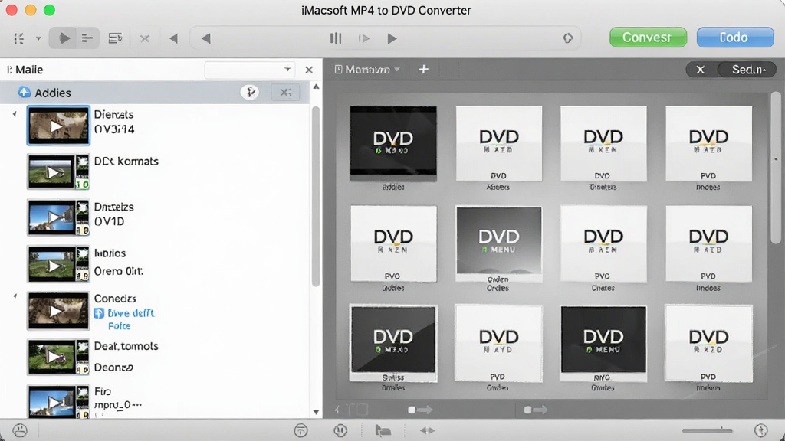Open the blue Dive defft Fofce link
Screen dimensions: 785x441
tap(130, 319)
